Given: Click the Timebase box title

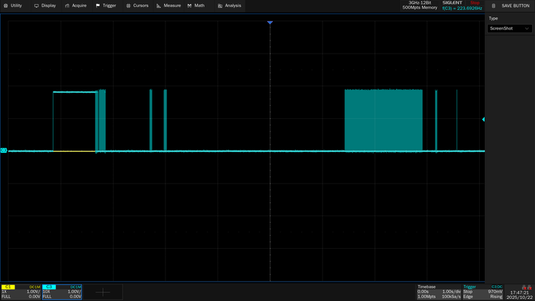Looking at the screenshot, I should tap(426, 287).
